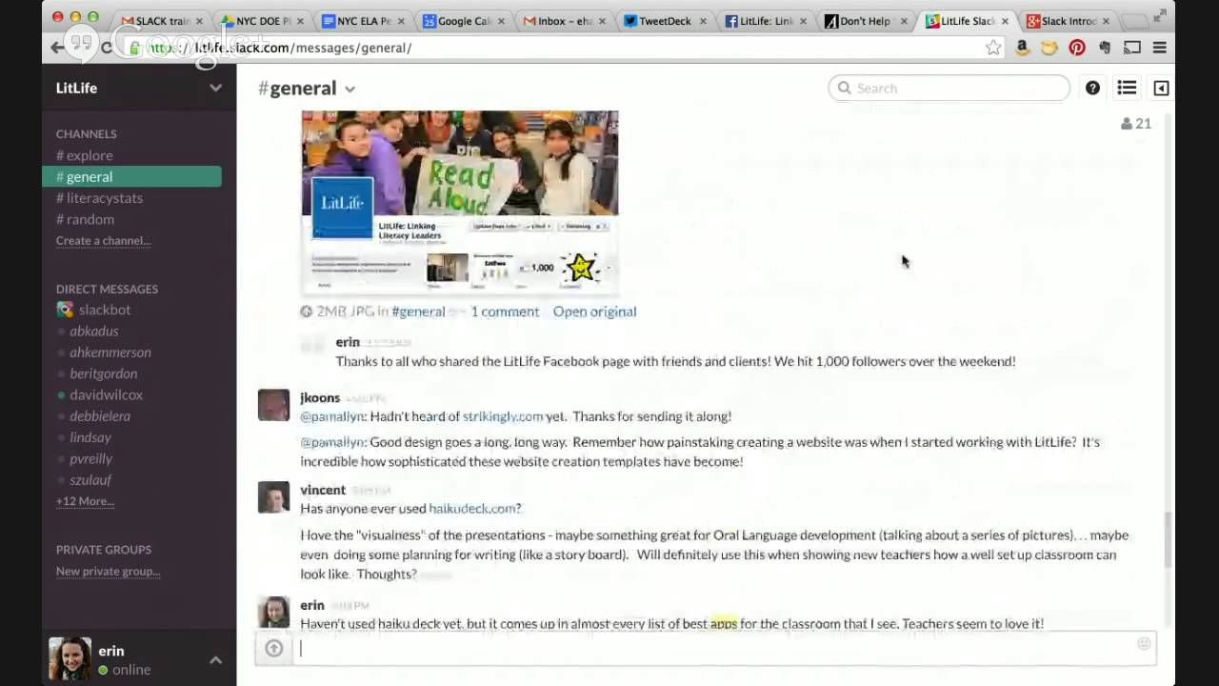
Task: Click jkoons user avatar
Action: tap(273, 405)
